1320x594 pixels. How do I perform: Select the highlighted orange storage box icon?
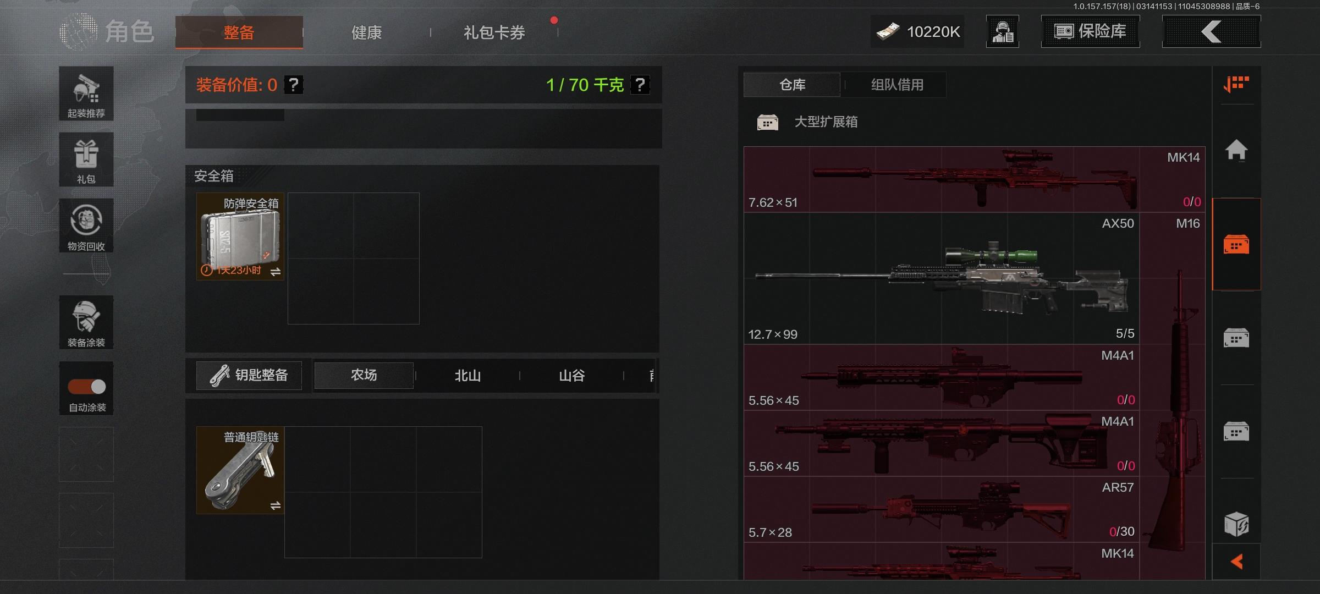click(x=1236, y=244)
